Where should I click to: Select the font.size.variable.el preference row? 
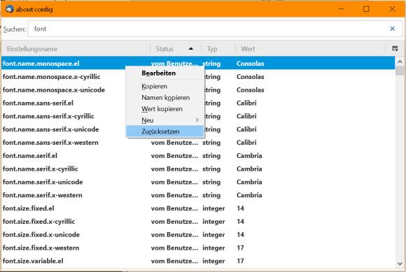pos(198,261)
